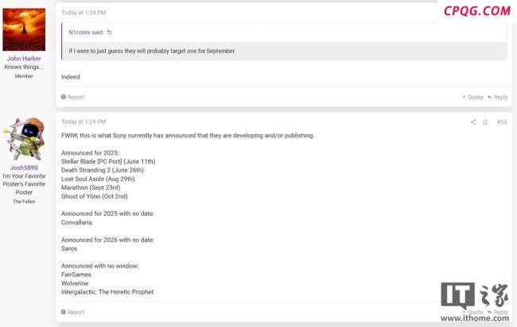Open post number #53 permalink
This screenshot has height=327, width=517.
click(x=502, y=122)
